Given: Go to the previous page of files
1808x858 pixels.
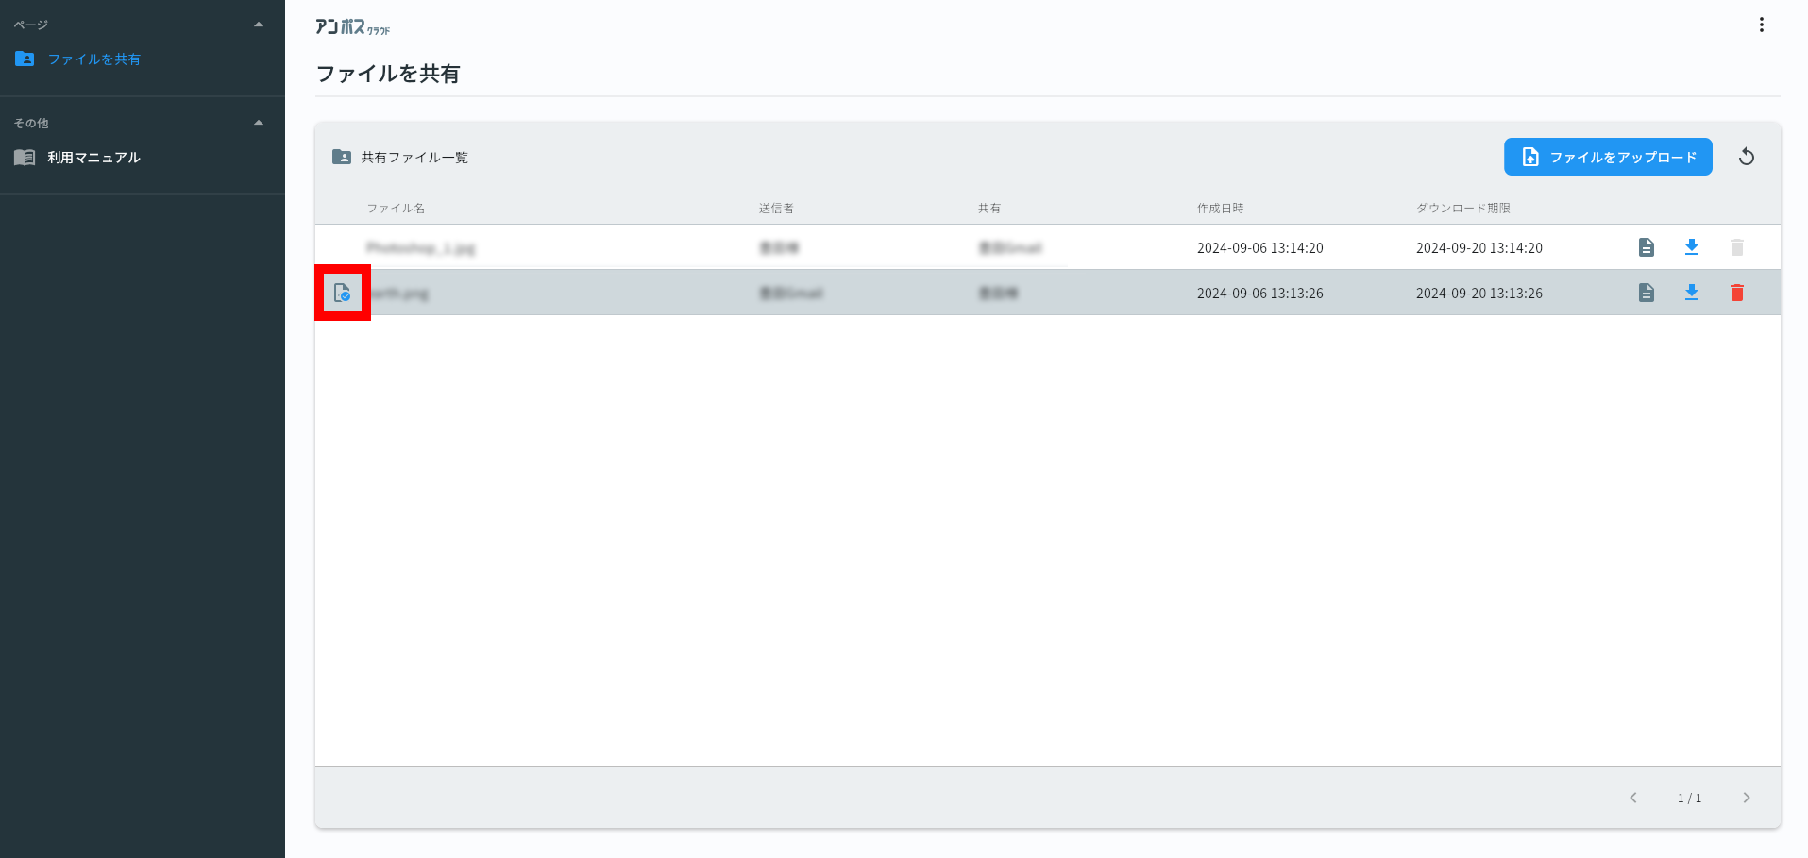Looking at the screenshot, I should (1632, 798).
